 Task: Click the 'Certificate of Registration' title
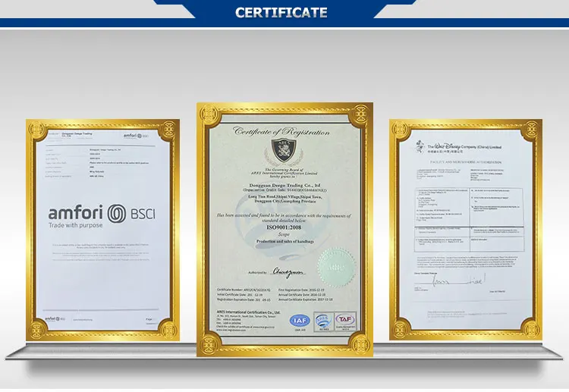click(x=281, y=131)
